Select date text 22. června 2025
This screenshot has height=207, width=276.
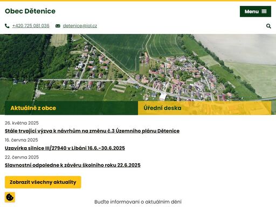22,157
